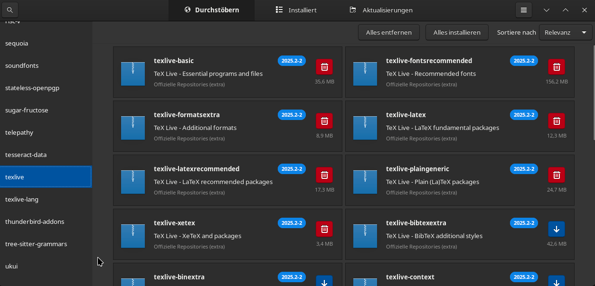
Task: Click the Alles entfernen button
Action: [389, 32]
